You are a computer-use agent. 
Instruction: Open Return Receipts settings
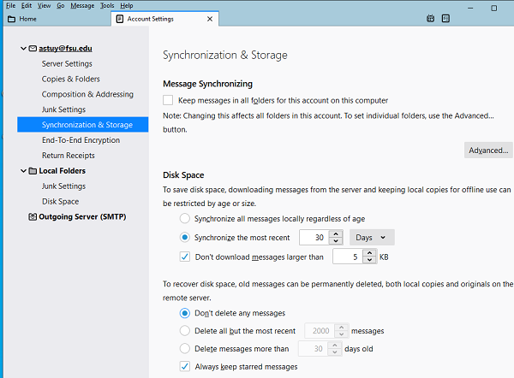[x=69, y=156]
